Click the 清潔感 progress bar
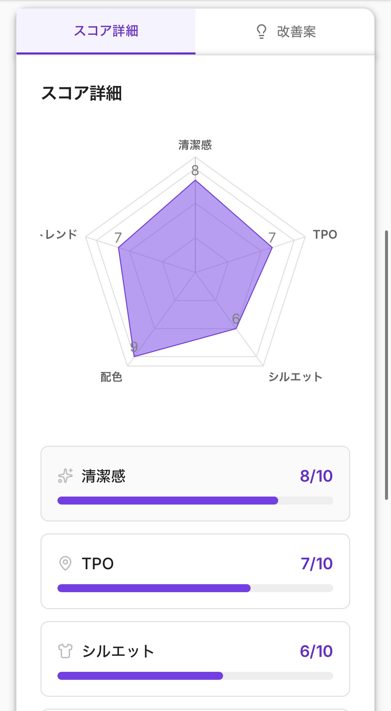Screen dimensions: 391x711 pyautogui.click(x=195, y=501)
